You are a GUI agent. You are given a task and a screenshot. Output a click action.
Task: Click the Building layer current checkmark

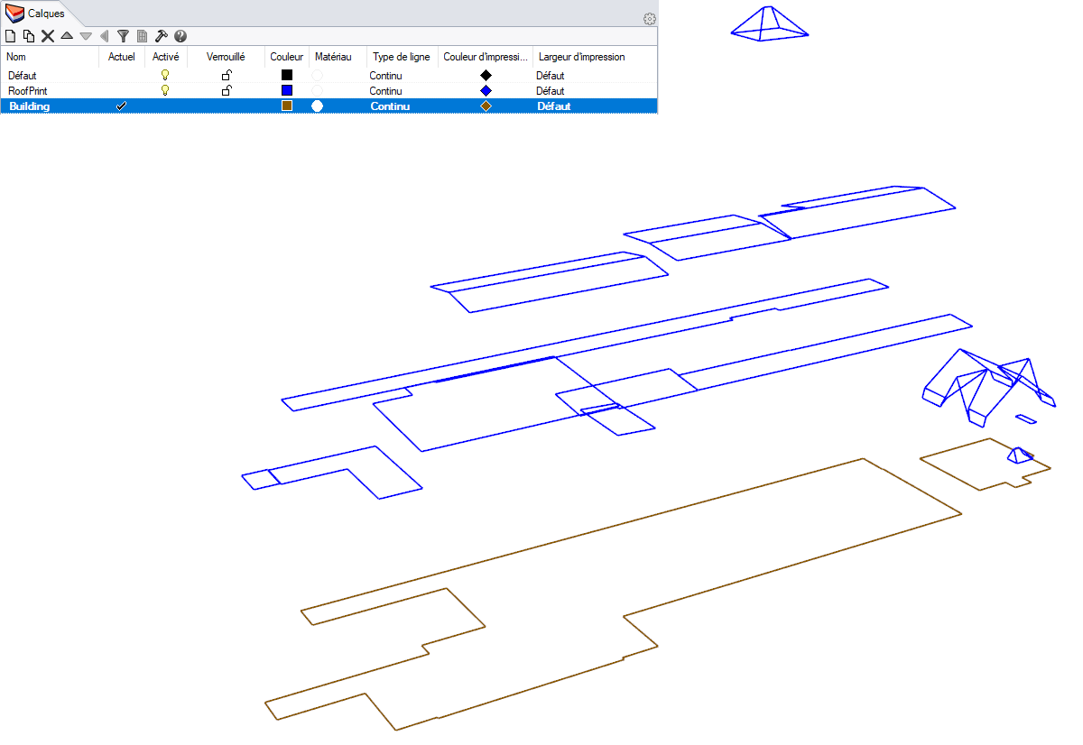pyautogui.click(x=121, y=106)
